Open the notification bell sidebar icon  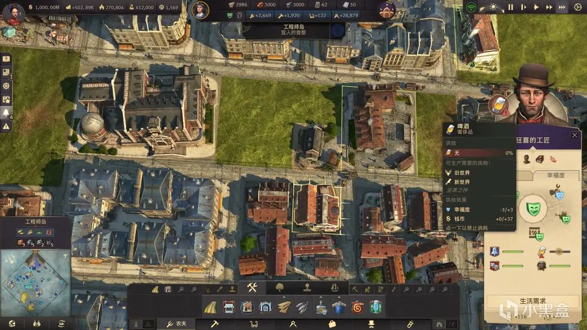pos(6,112)
